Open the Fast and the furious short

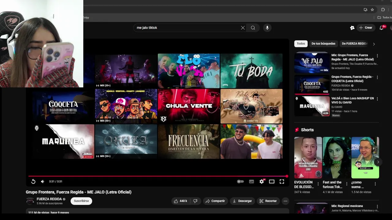[x=337, y=157]
